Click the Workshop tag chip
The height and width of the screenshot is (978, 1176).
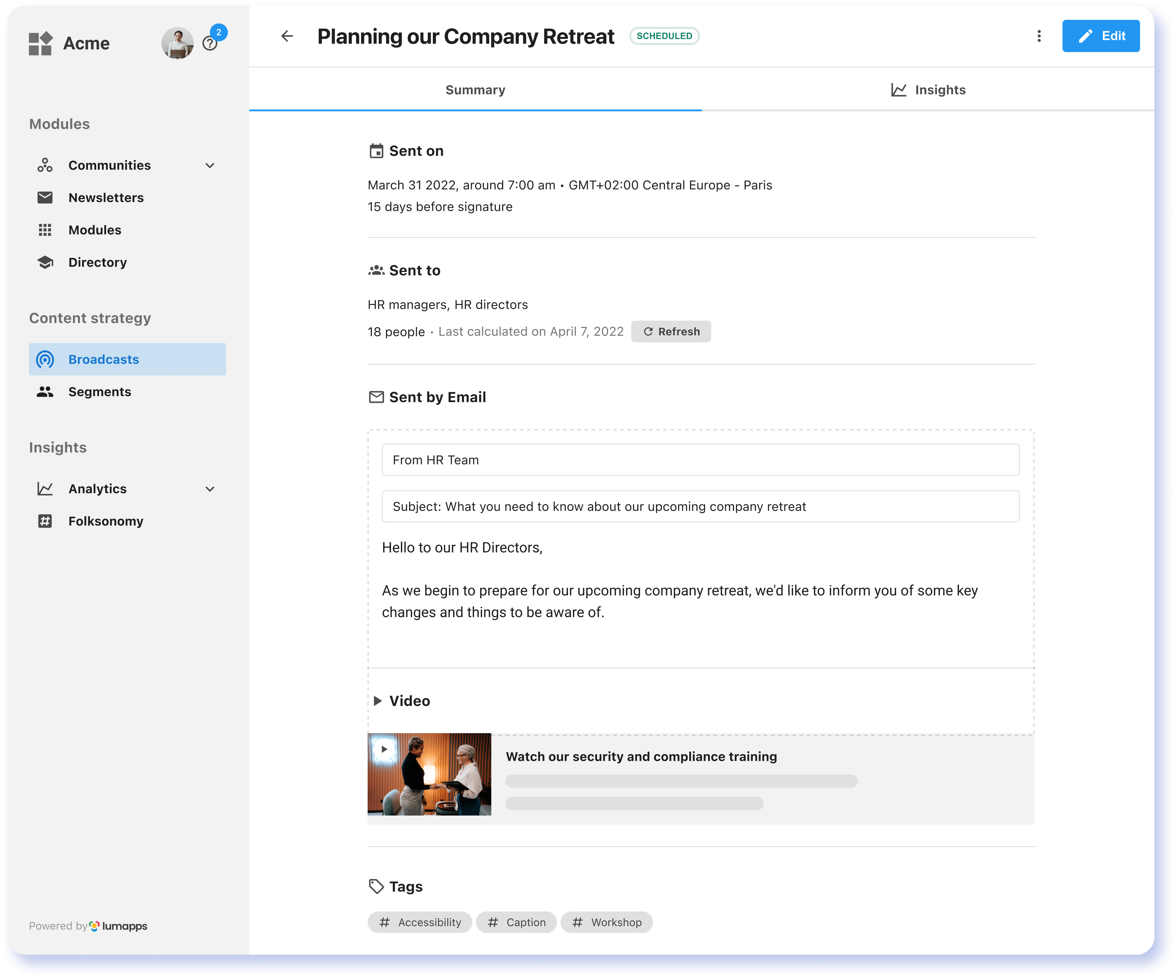606,922
